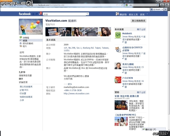
Task: Click the iPhone4S ad image
Action: [121, 121]
